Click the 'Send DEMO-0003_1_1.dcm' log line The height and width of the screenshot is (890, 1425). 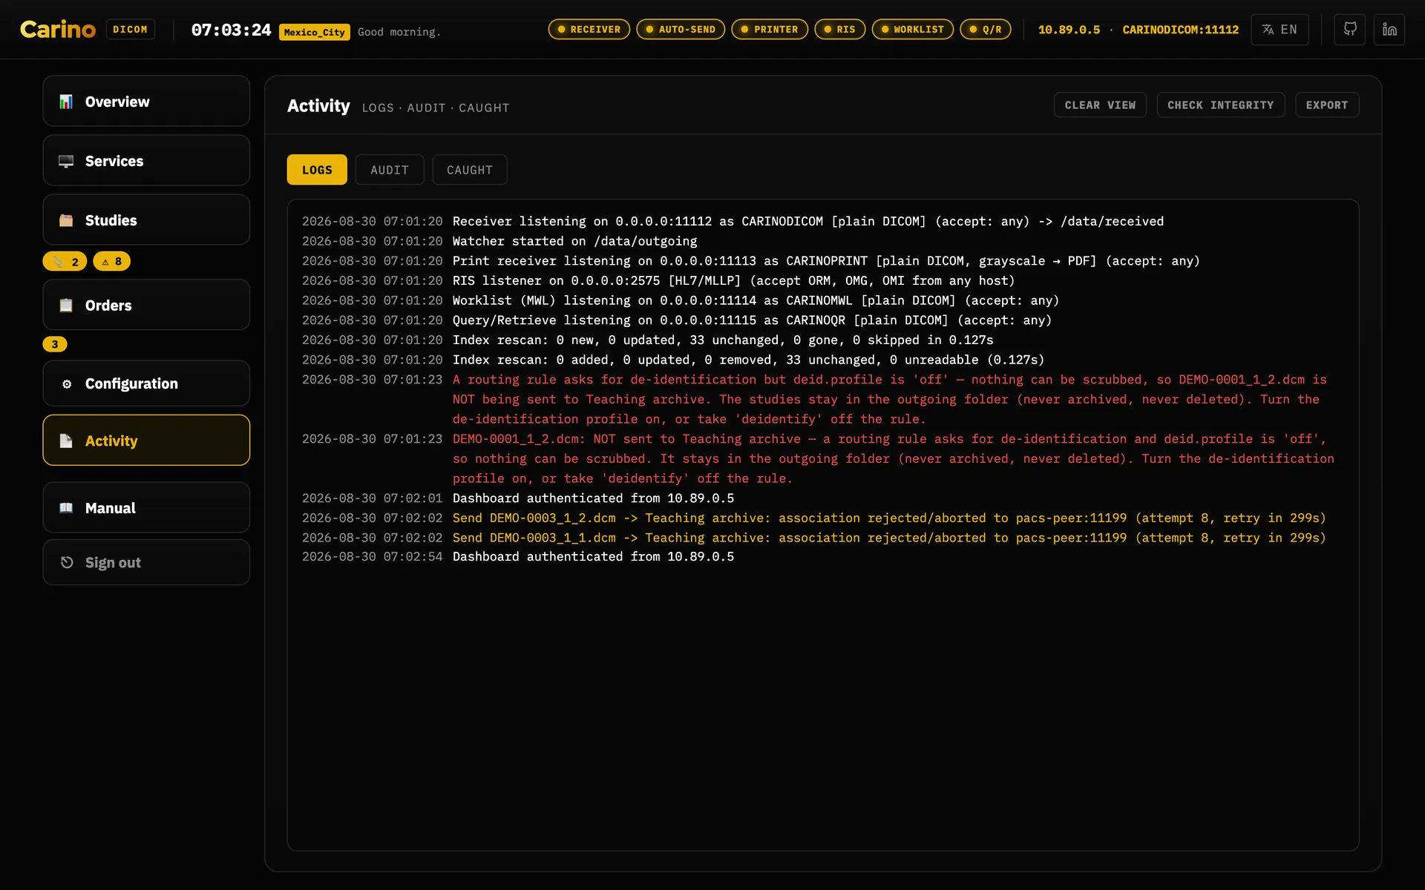[x=889, y=538]
